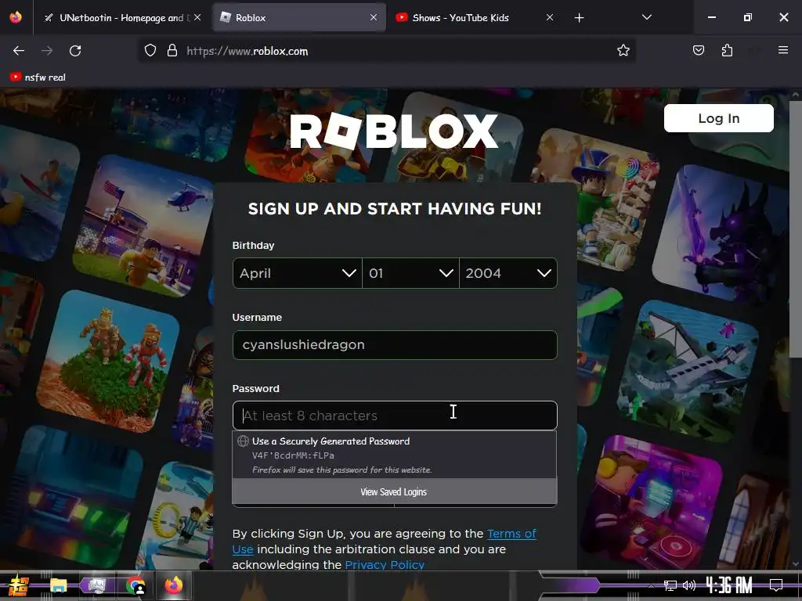802x601 pixels.
Task: Close the Roblox tab
Action: click(374, 17)
